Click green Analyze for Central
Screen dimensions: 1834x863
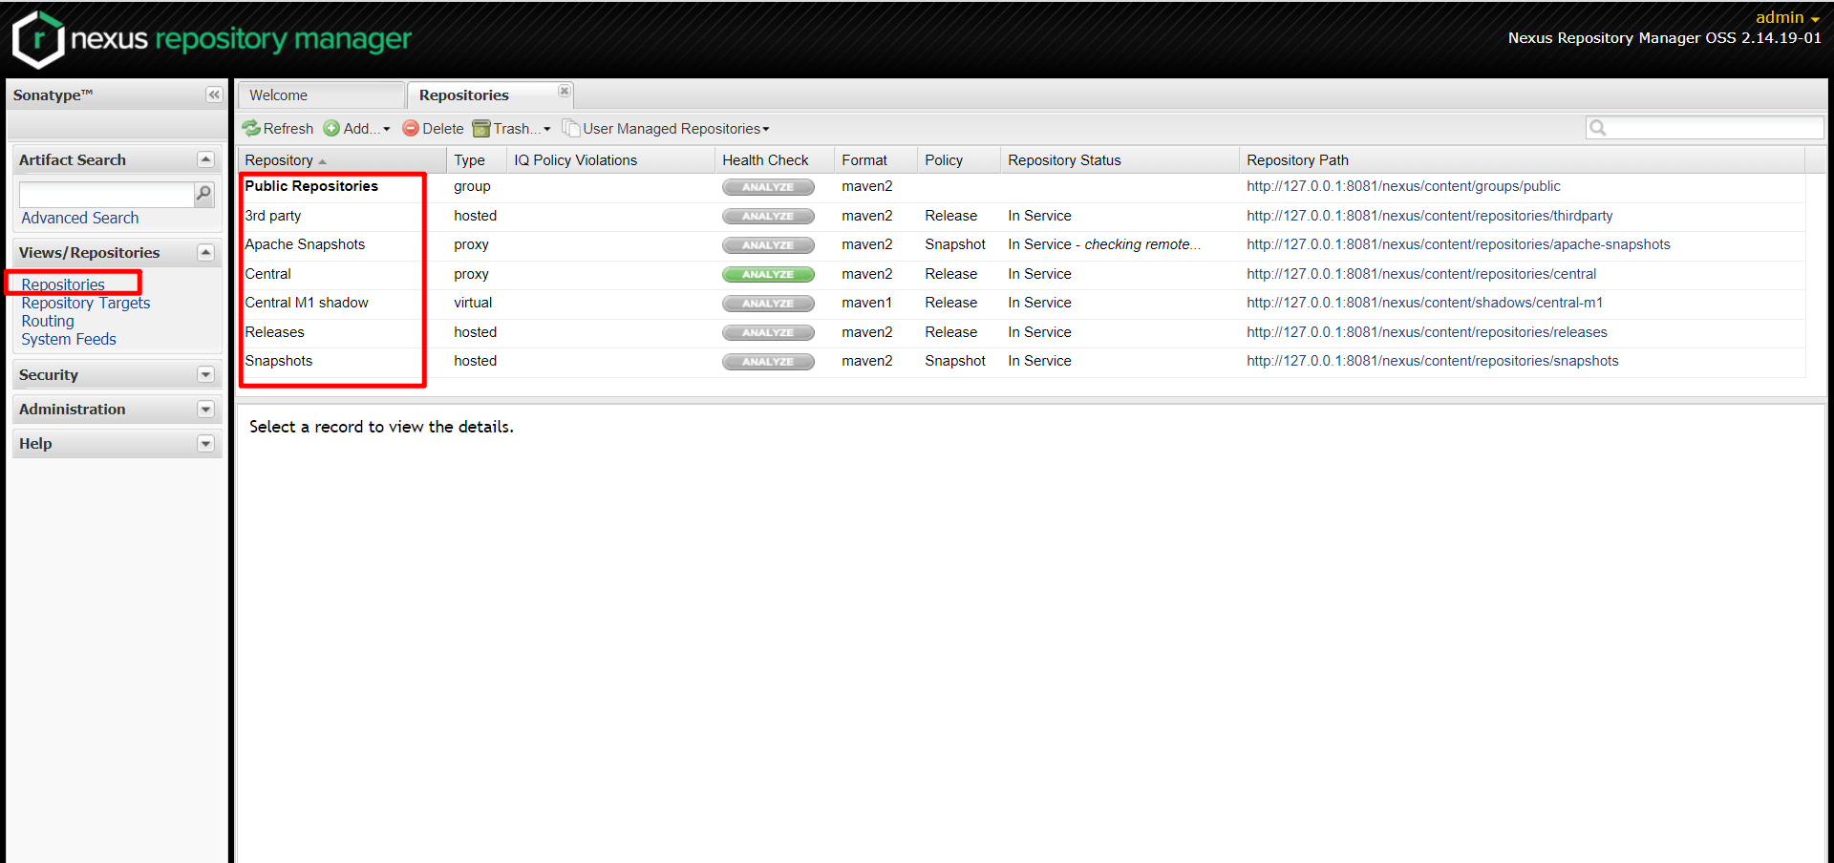coord(768,274)
